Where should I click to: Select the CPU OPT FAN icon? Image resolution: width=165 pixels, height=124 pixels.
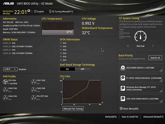point(34,98)
